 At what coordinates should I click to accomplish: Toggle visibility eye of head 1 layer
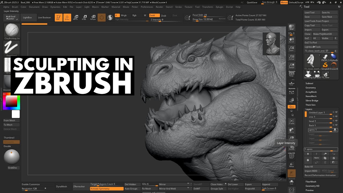coord(336,121)
